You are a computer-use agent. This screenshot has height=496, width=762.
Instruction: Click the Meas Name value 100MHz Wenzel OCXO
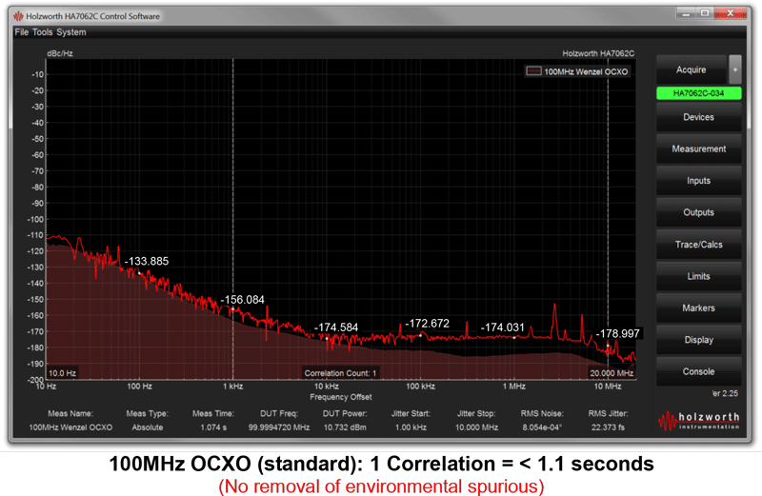tap(70, 427)
